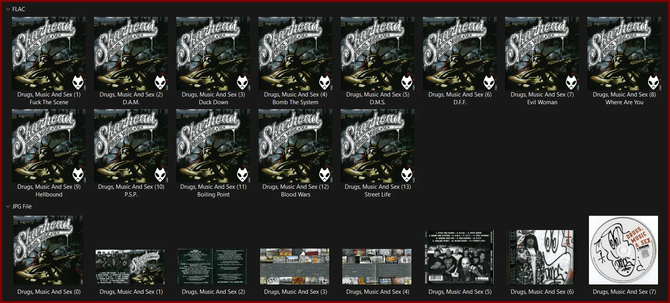Image resolution: width=670 pixels, height=303 pixels.
Task: Select JPG thumbnail Drugs, Music And Sex (3)
Action: coord(295,267)
